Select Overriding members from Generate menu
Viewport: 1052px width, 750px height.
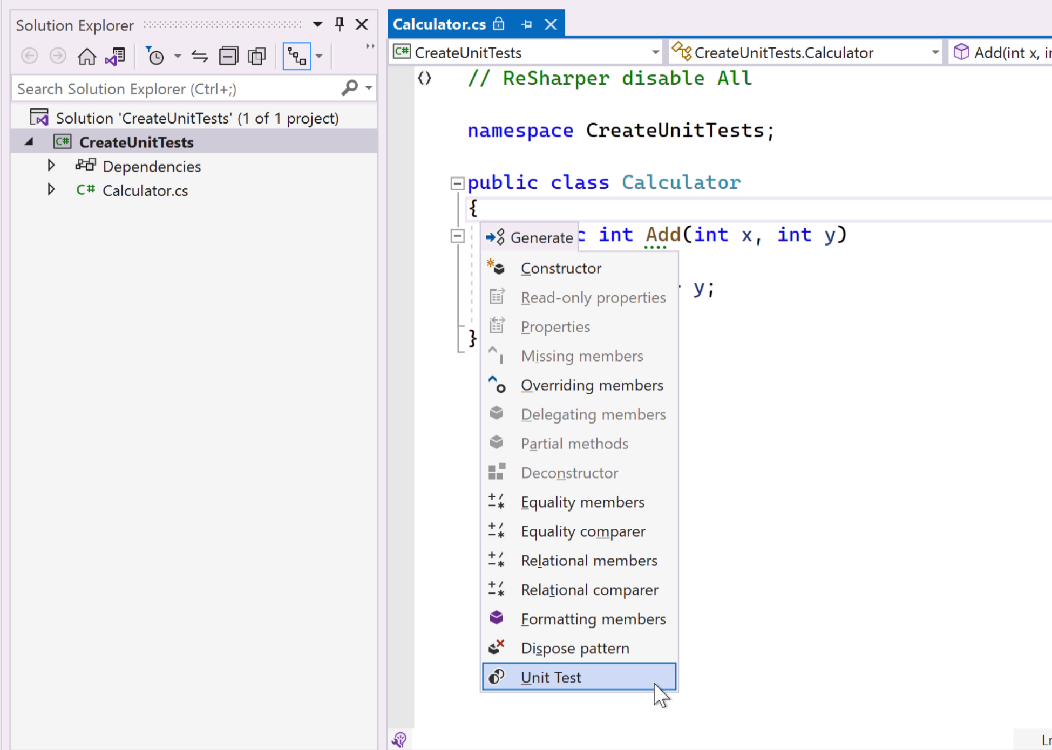click(x=593, y=385)
